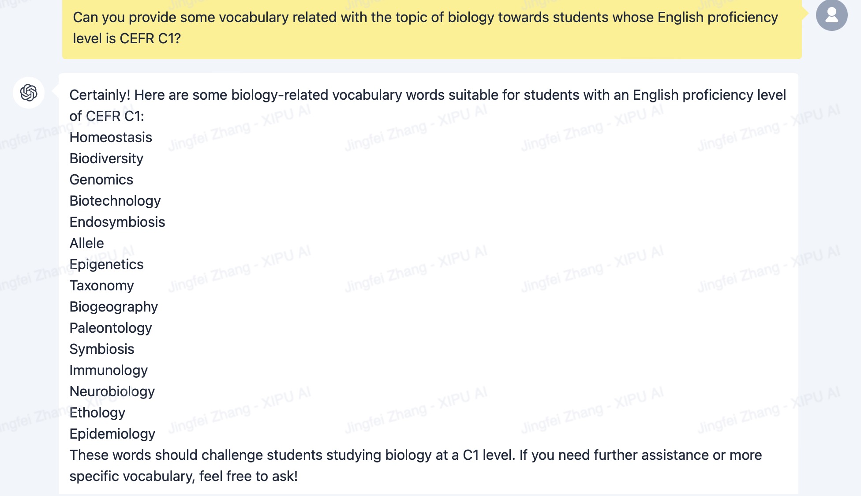Click the word Biogeography
The width and height of the screenshot is (861, 496).
pos(114,307)
